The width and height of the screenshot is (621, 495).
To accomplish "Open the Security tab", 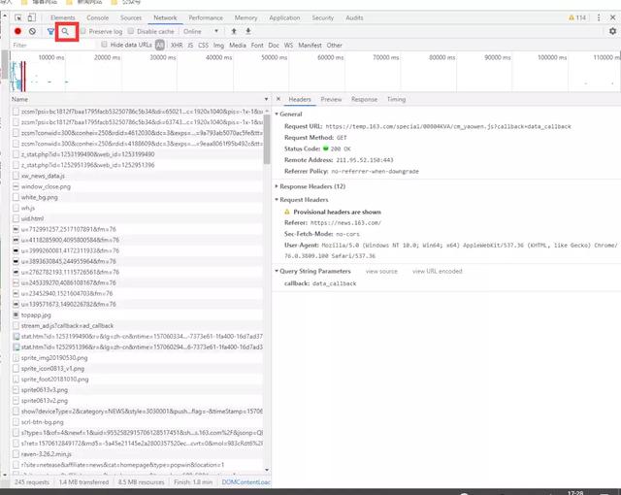I will tap(323, 17).
